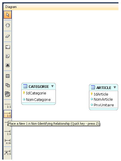Select the hand pan tool

coord(8,25)
